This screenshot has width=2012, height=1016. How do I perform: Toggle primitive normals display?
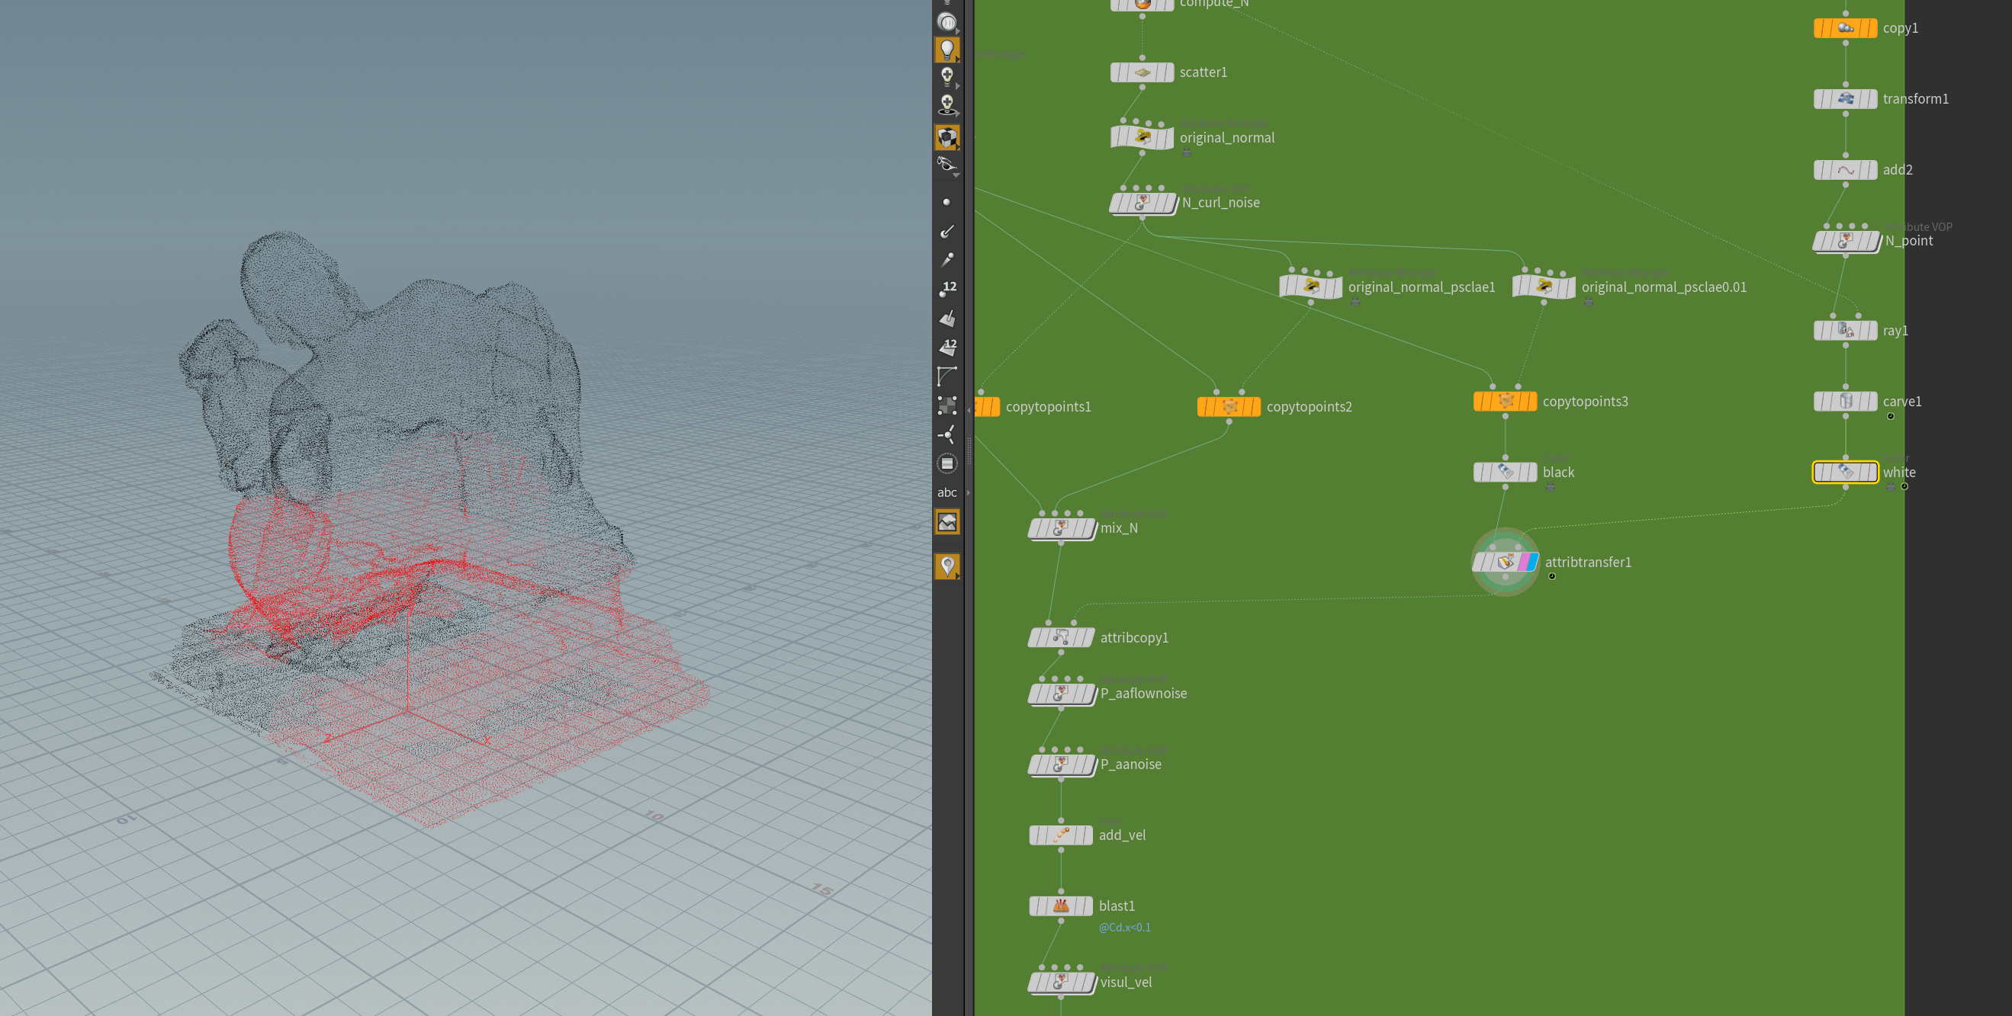click(947, 318)
